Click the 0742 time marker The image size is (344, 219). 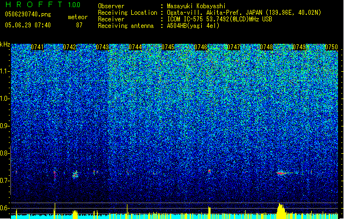click(x=69, y=47)
